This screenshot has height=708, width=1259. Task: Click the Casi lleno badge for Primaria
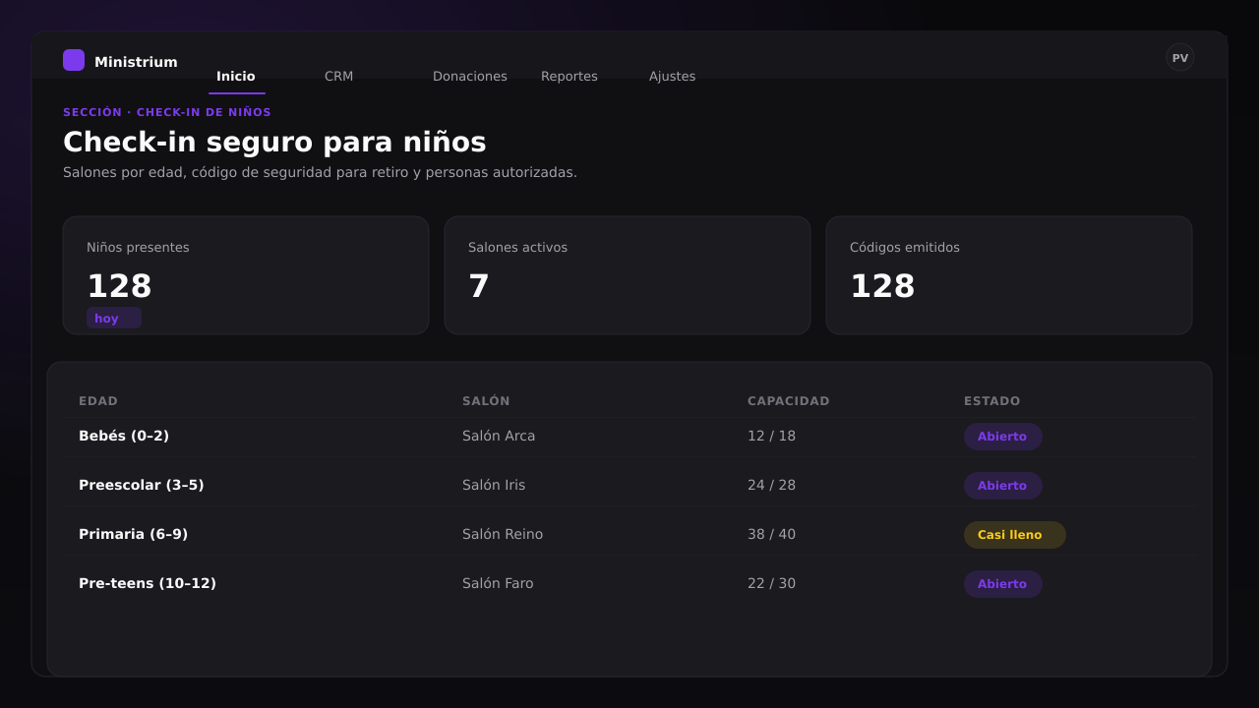[1015, 535]
